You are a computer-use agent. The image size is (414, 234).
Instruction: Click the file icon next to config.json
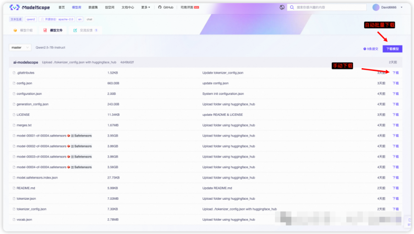(x=14, y=83)
